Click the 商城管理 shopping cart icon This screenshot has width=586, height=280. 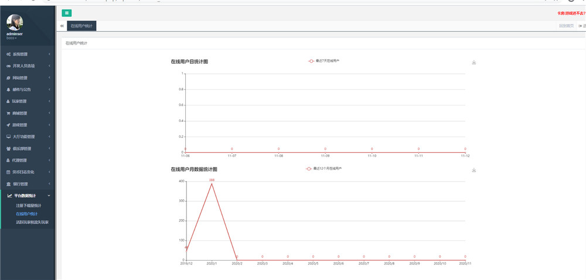[x=8, y=113]
